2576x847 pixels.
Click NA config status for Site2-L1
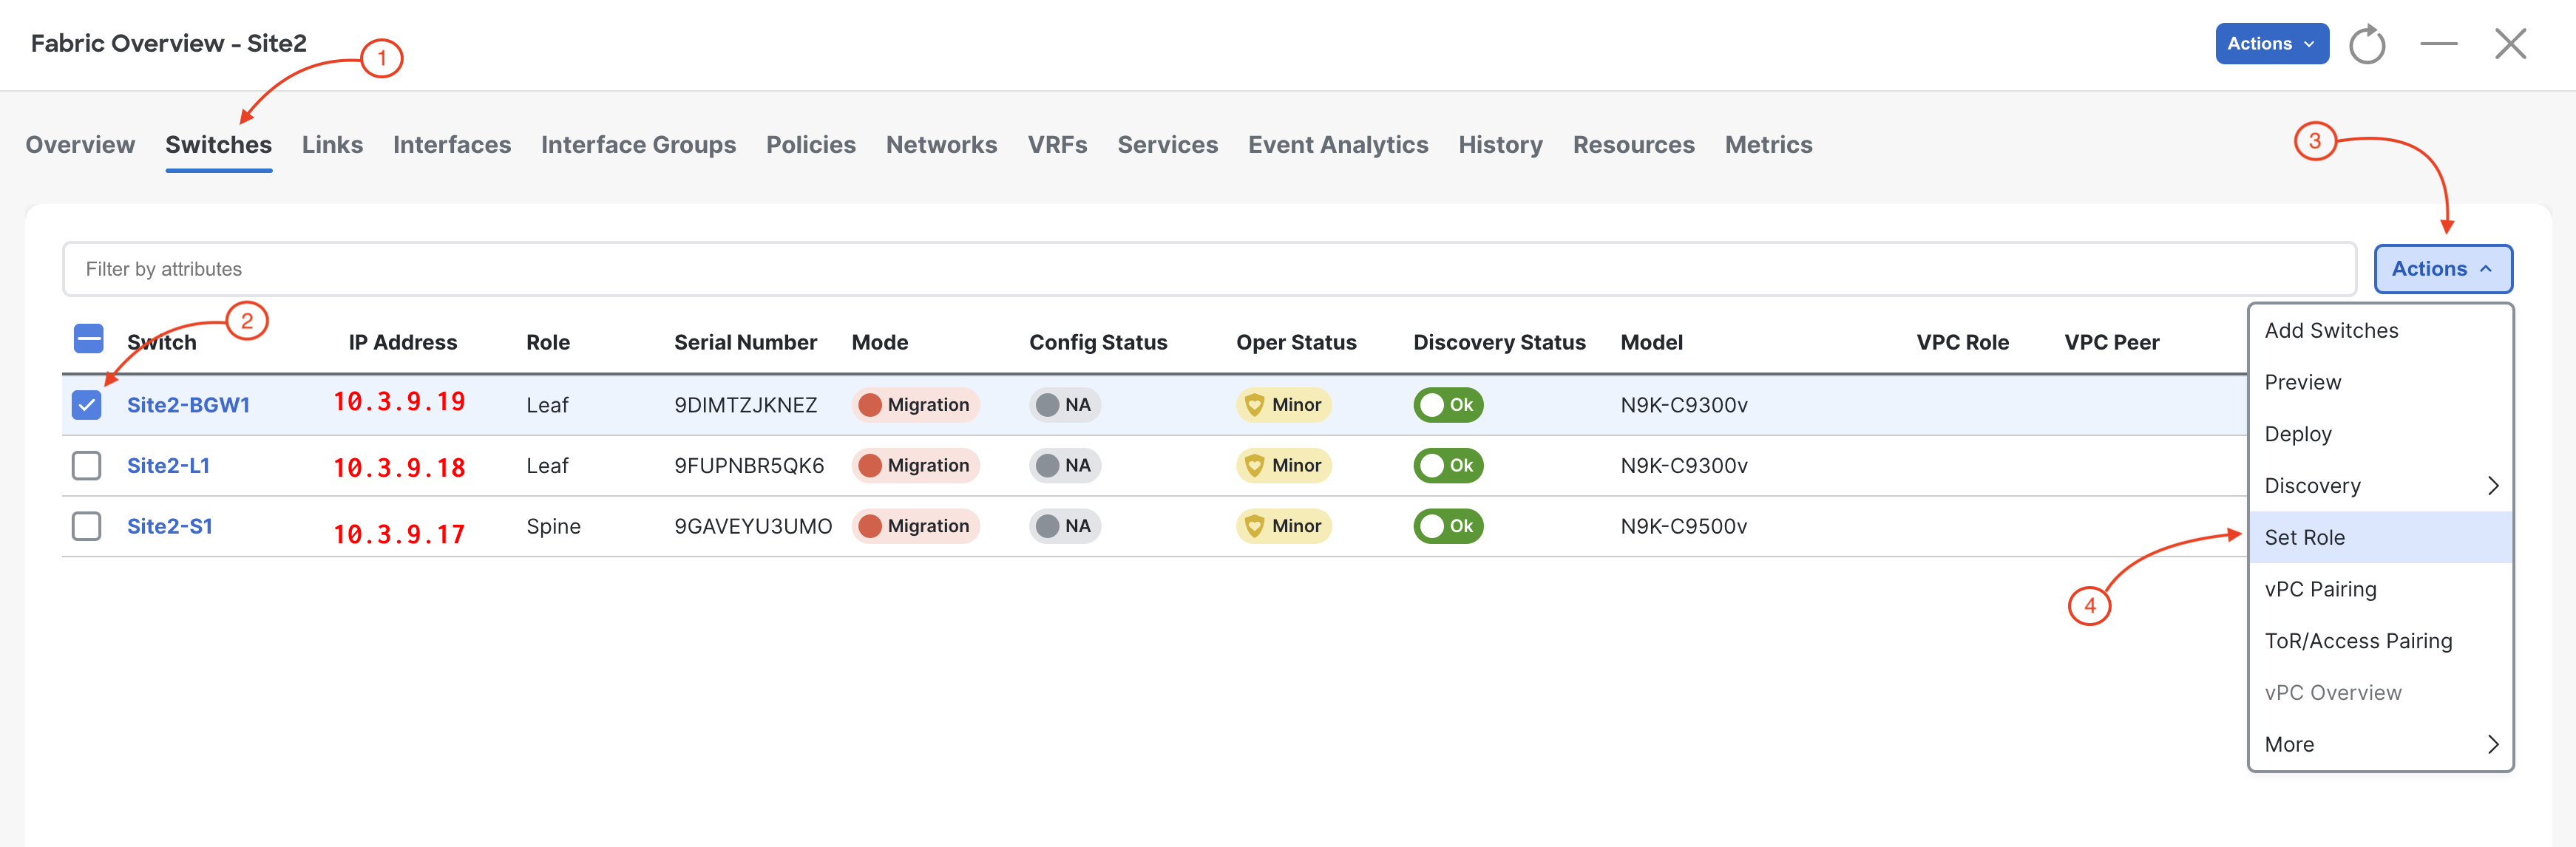pyautogui.click(x=1064, y=466)
